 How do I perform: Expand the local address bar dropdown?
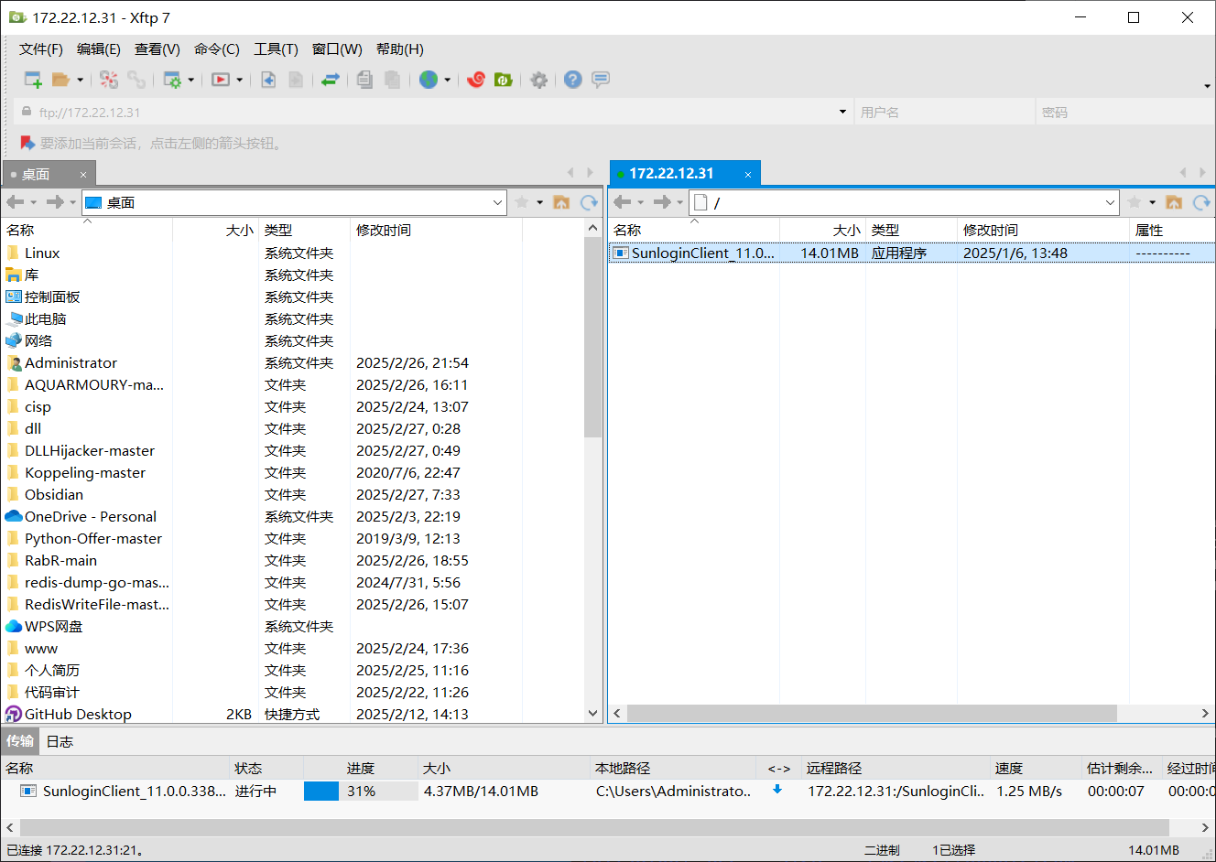pos(498,202)
